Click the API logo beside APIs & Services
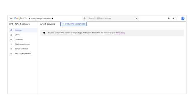The height and width of the screenshot is (109, 194). tap(11, 24)
